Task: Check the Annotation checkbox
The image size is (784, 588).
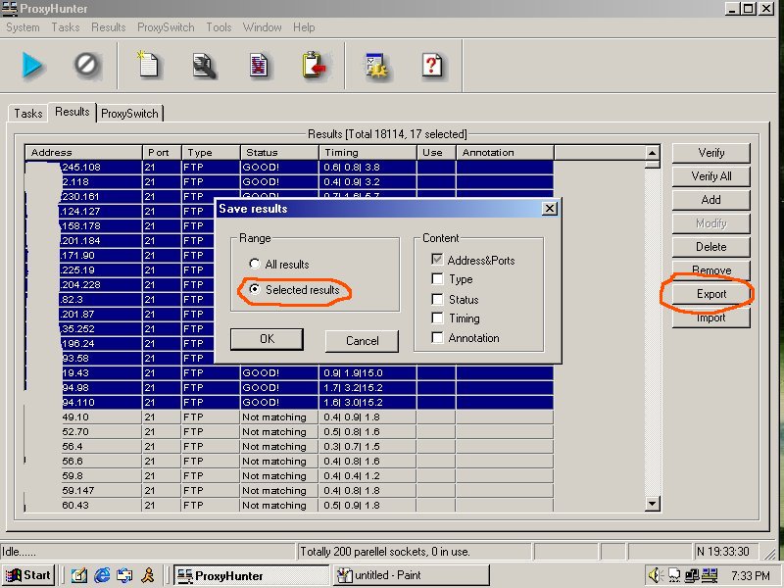Action: [437, 338]
